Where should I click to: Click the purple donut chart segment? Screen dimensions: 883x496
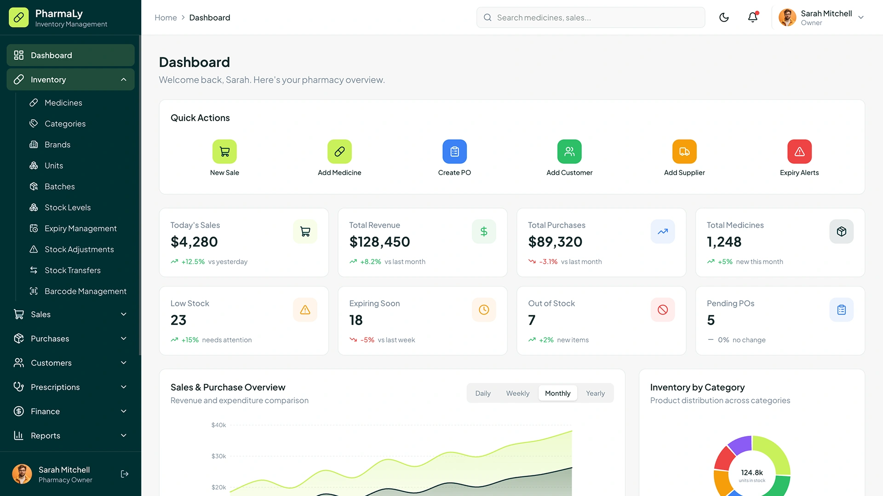pyautogui.click(x=741, y=445)
